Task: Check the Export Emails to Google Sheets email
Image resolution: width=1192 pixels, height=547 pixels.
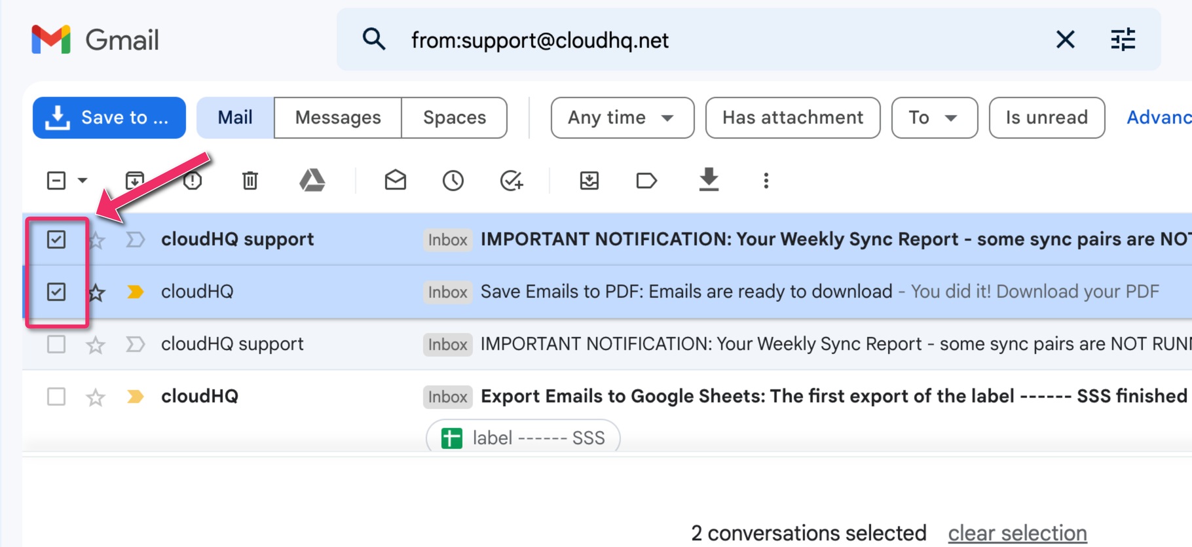Action: point(56,397)
